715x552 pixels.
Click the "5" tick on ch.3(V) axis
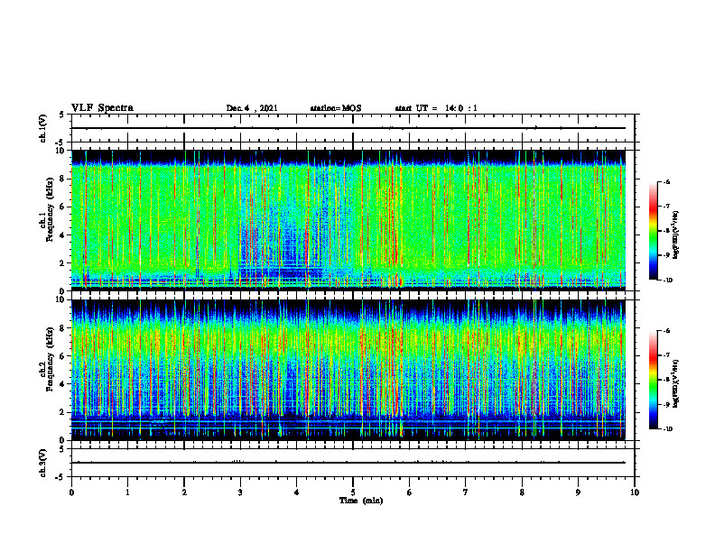click(62, 449)
